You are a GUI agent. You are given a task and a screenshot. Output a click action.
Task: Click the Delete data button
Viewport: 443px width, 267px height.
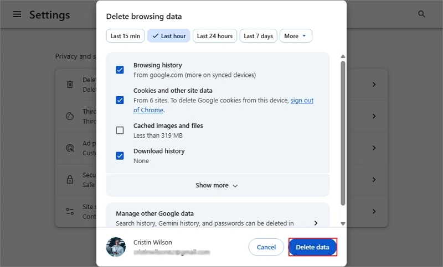[x=312, y=247]
